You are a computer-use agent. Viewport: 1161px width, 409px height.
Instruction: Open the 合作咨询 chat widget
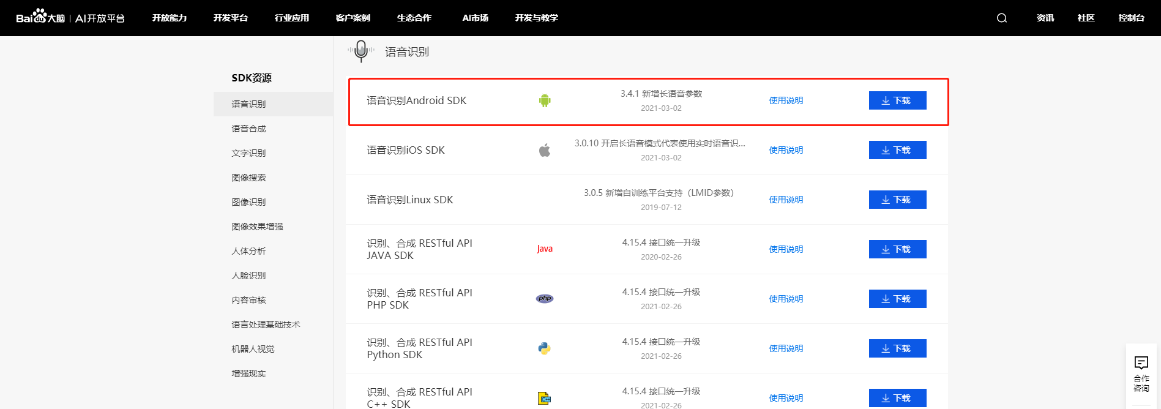point(1141,375)
